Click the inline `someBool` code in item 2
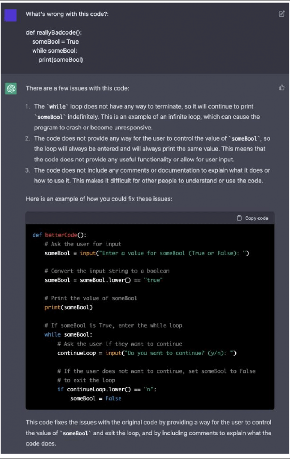The image size is (290, 459). click(245, 139)
